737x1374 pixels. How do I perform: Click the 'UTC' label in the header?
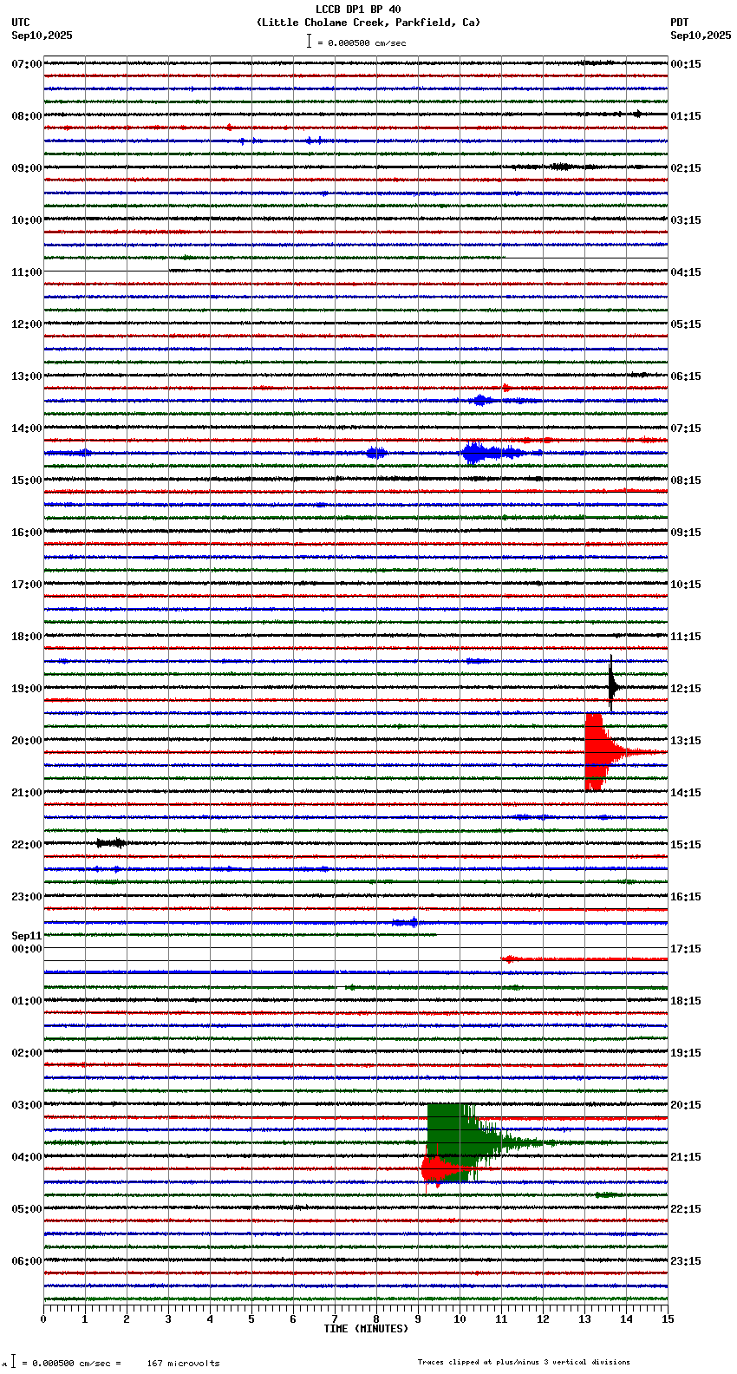21,23
